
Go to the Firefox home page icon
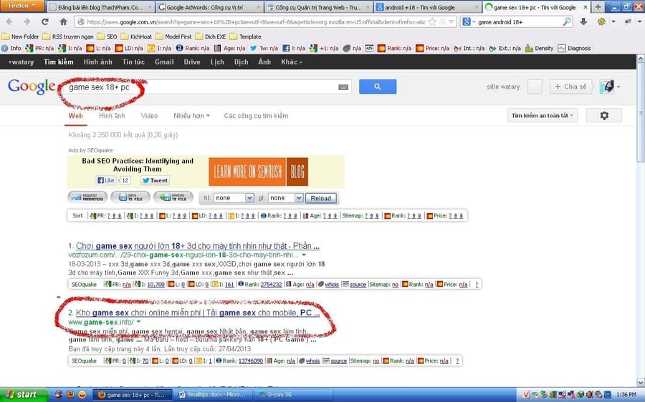(63, 21)
